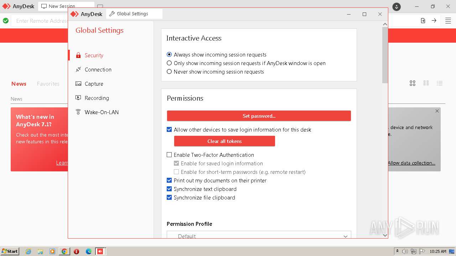Select the Recording icon in sidebar

tap(78, 98)
